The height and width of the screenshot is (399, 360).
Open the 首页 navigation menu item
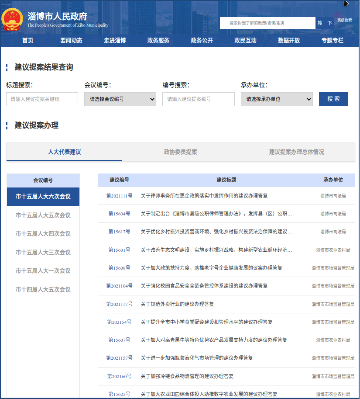27,41
